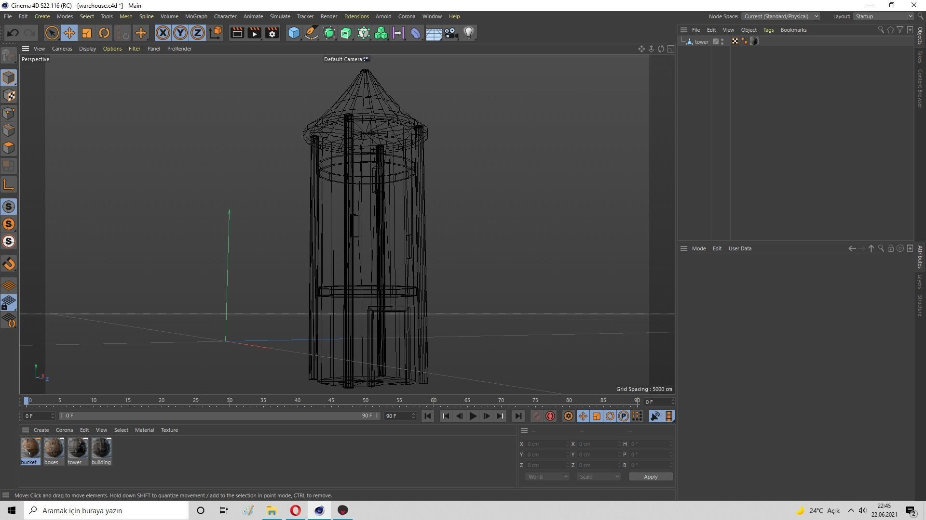
Task: Open the Render menu
Action: (x=329, y=16)
